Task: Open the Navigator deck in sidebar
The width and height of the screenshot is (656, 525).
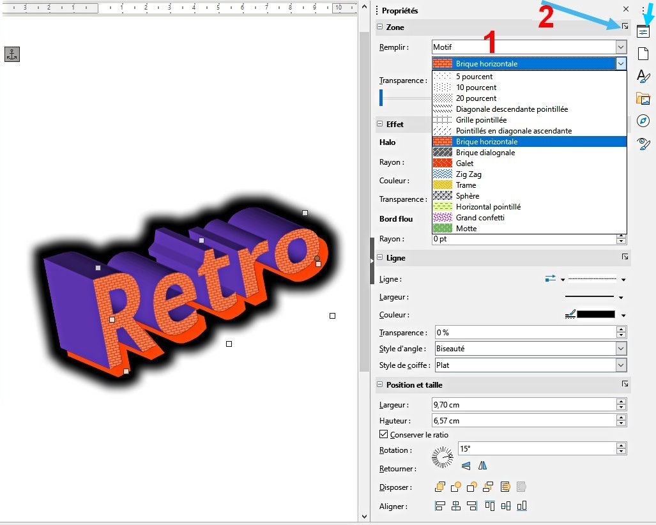Action: click(643, 121)
